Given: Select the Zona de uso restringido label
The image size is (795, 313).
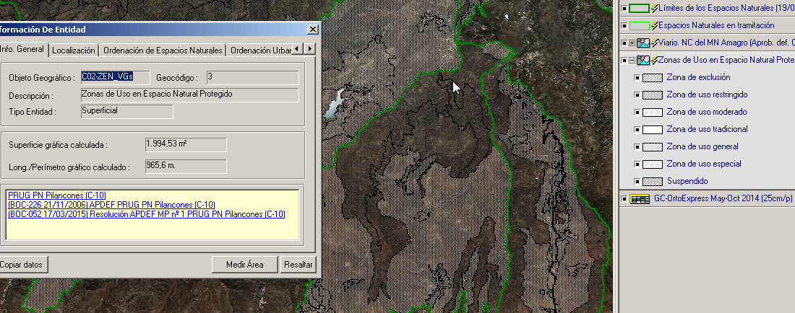Looking at the screenshot, I should point(707,94).
